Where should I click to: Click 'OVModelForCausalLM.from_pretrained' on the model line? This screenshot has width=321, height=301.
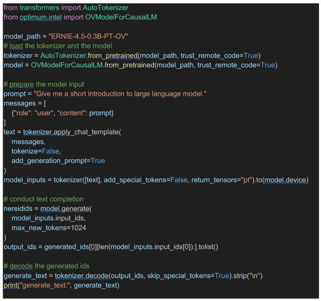pyautogui.click(x=93, y=65)
